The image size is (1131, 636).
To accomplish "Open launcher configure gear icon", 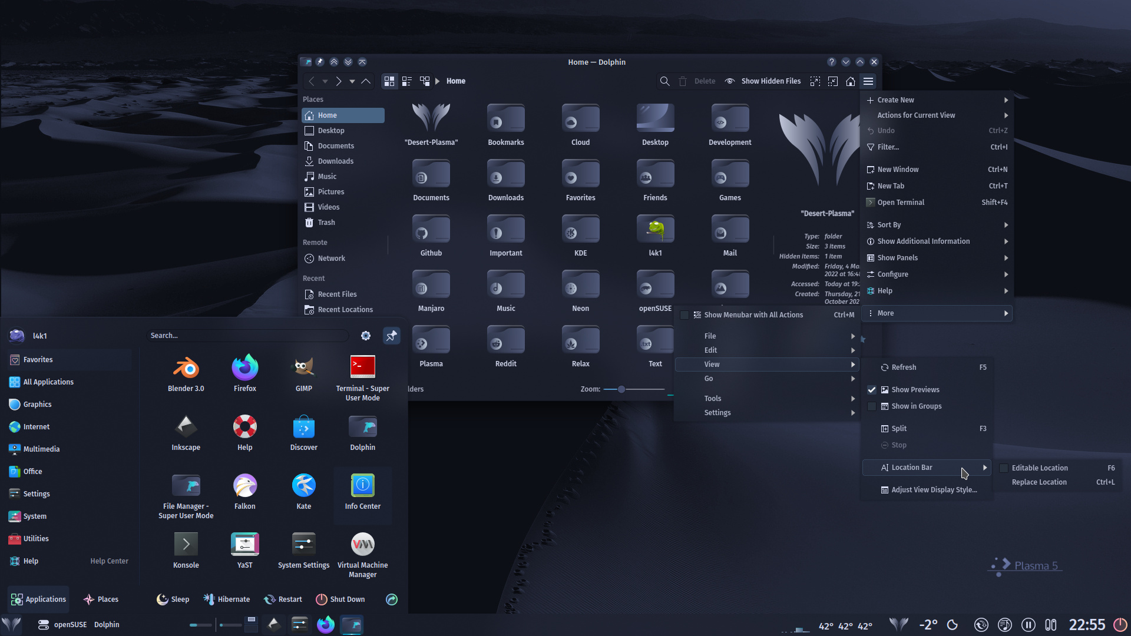I will tap(366, 336).
